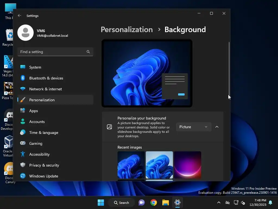The image size is (278, 209).
Task: Open Accounts settings label
Action: [x=37, y=122]
